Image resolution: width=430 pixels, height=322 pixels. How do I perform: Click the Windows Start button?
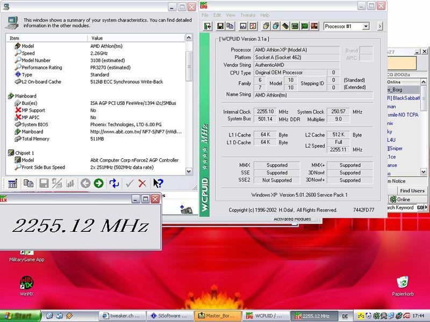tap(20, 316)
